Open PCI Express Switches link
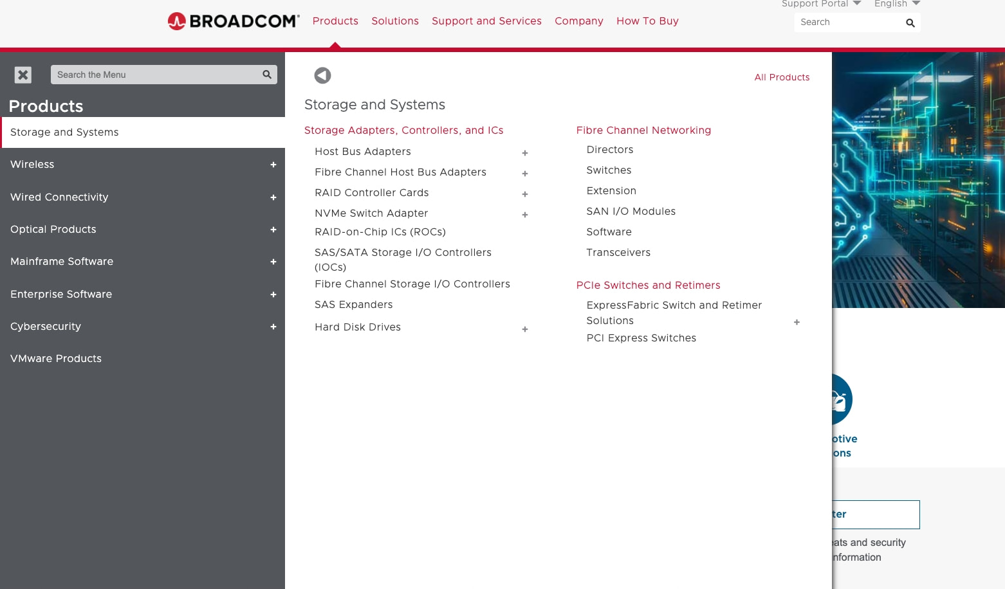This screenshot has width=1005, height=589. tap(641, 338)
